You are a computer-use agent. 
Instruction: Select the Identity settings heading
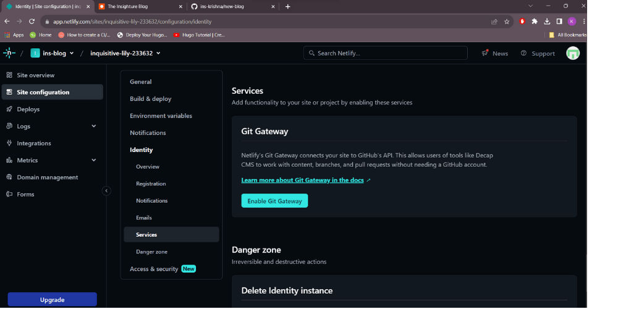point(141,150)
